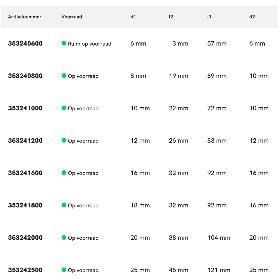
Task: Click the green dot for article 353242500
Action: (x=64, y=270)
